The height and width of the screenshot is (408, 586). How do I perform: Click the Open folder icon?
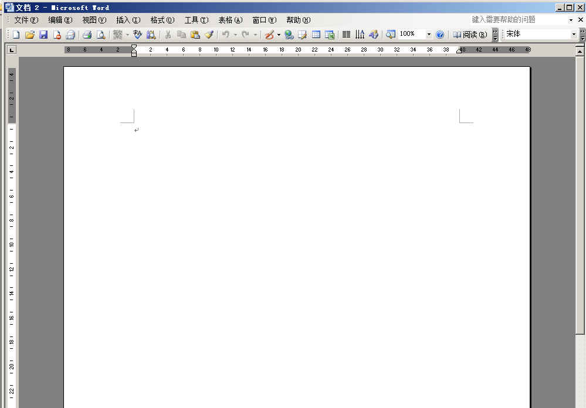click(29, 35)
